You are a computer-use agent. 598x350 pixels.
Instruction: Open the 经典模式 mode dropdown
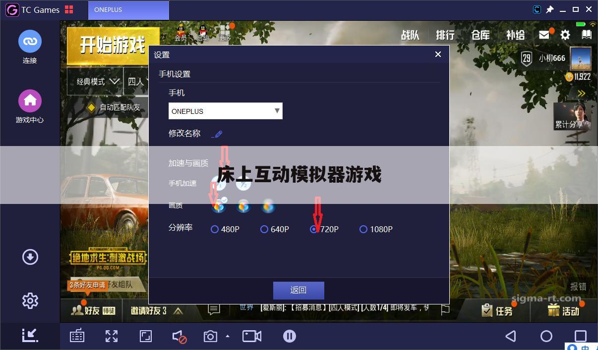click(94, 82)
